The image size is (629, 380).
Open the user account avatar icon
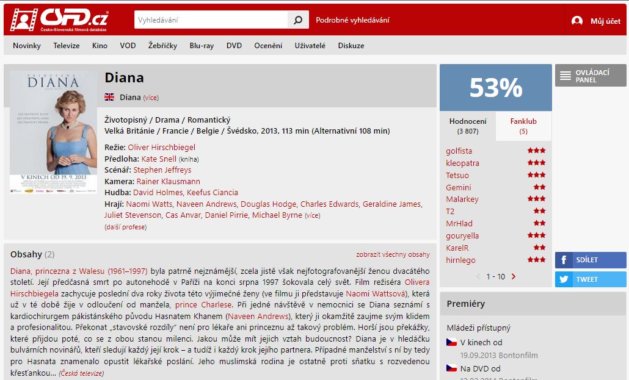[x=577, y=21]
